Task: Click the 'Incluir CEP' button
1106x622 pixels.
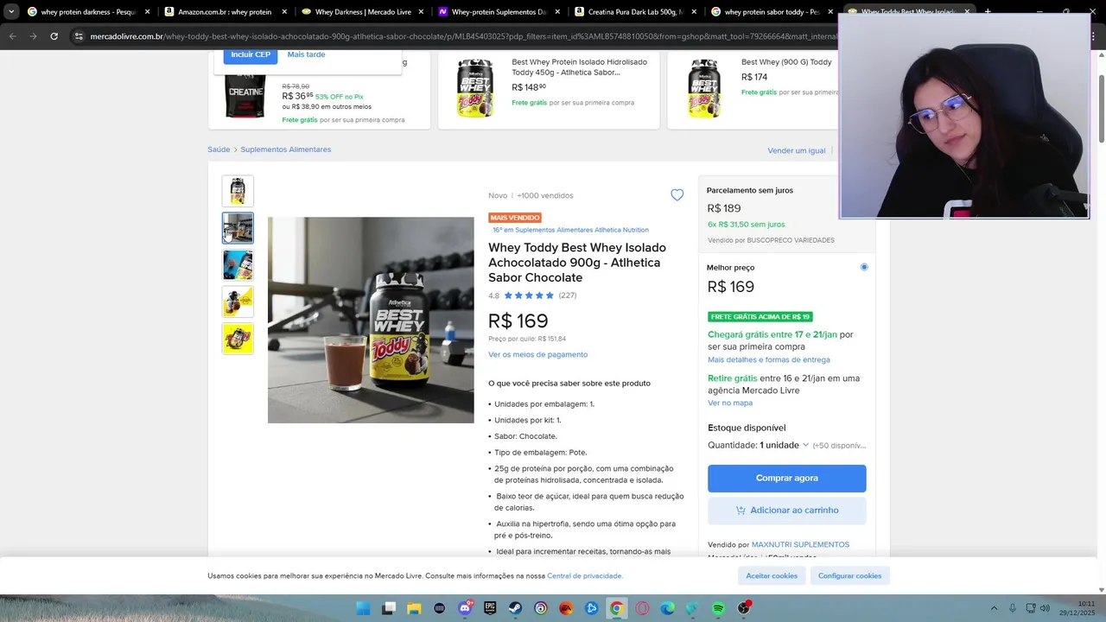Action: point(251,54)
